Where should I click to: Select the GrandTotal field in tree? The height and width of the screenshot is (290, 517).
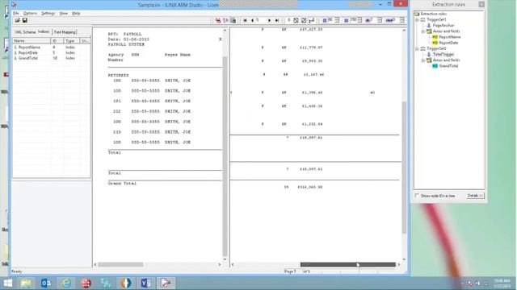point(448,66)
